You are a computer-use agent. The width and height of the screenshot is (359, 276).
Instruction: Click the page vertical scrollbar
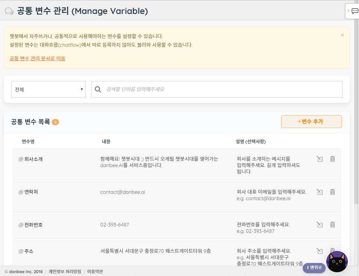pyautogui.click(x=356, y=112)
